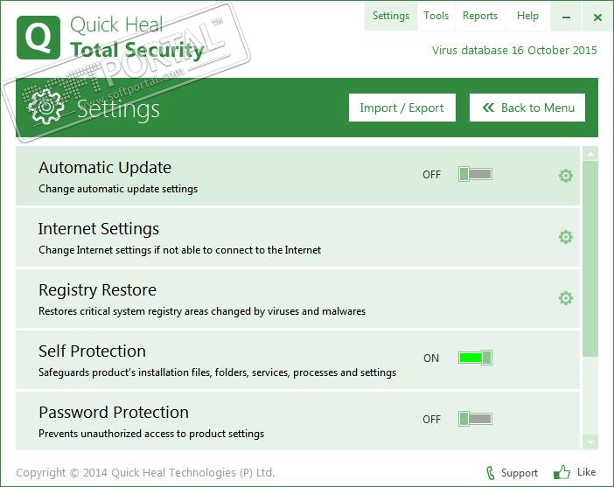Viewport: 614px width, 487px height.
Task: Click the Import / Export button
Action: tap(402, 108)
